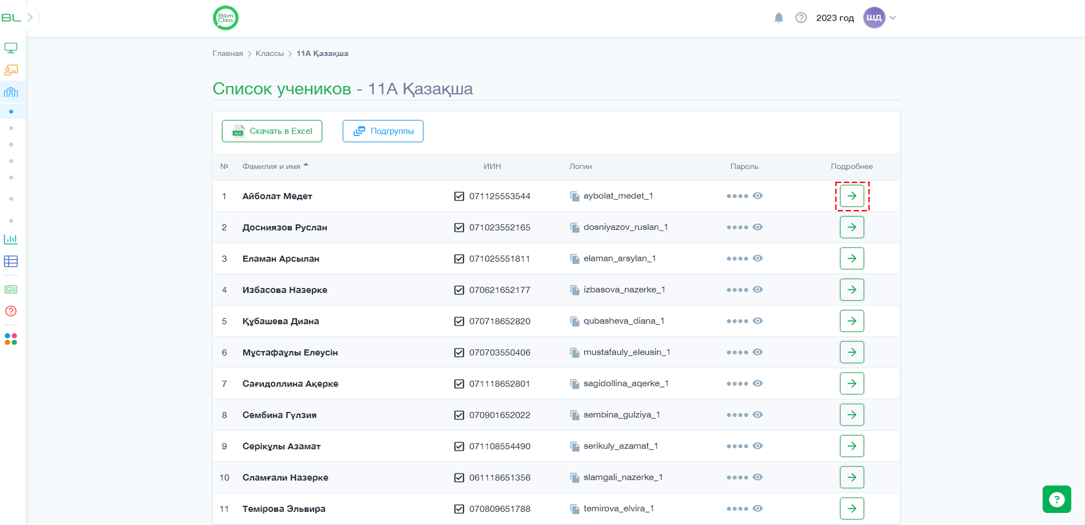
Task: Toggle ИИН checkbox for Досниязов Руслан
Action: (x=459, y=227)
